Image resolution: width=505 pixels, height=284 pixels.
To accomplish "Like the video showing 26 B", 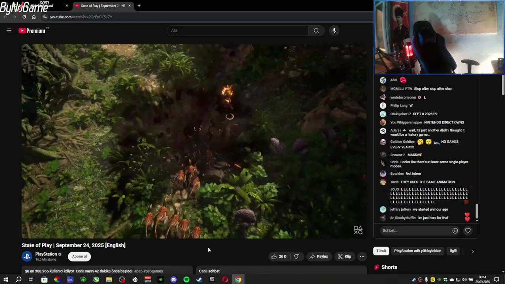I will (279, 256).
